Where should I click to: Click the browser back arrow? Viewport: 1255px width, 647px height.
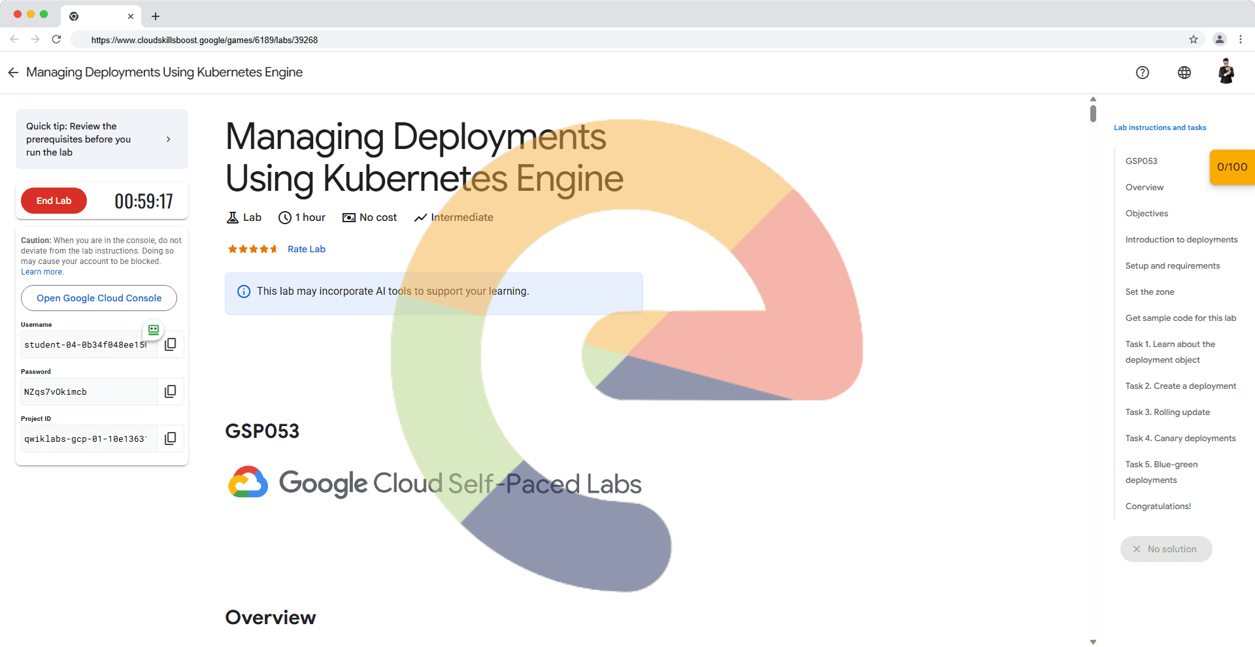point(14,39)
